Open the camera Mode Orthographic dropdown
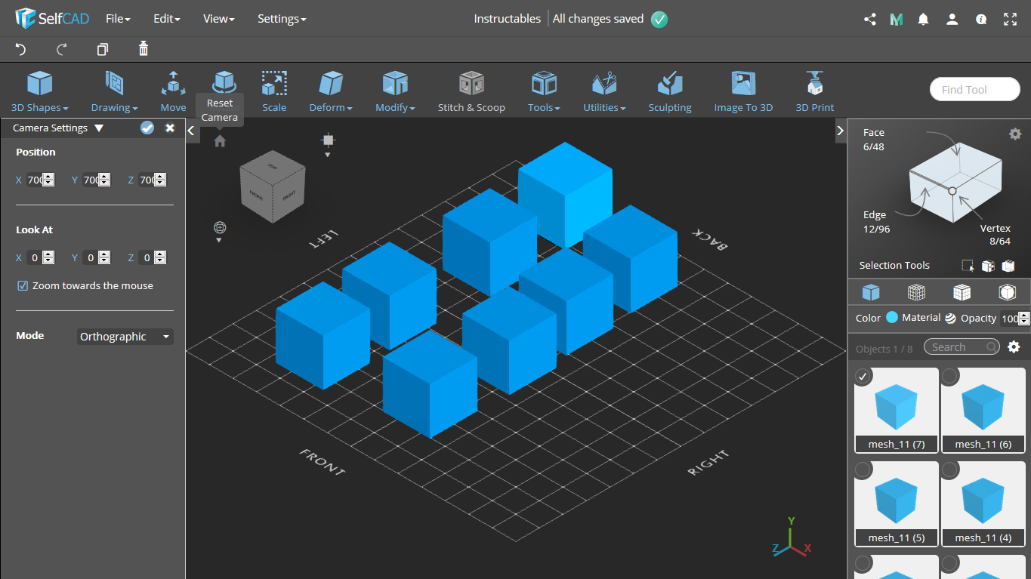 (x=125, y=337)
